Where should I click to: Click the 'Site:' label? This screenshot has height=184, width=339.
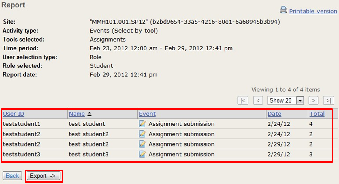tap(9, 22)
